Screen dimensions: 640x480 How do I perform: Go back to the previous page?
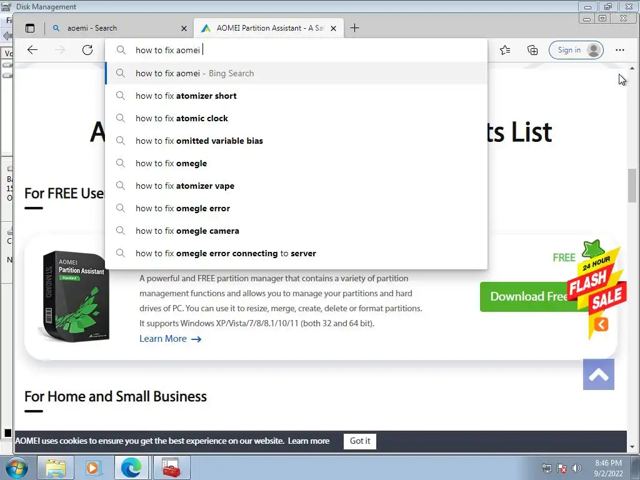point(32,50)
